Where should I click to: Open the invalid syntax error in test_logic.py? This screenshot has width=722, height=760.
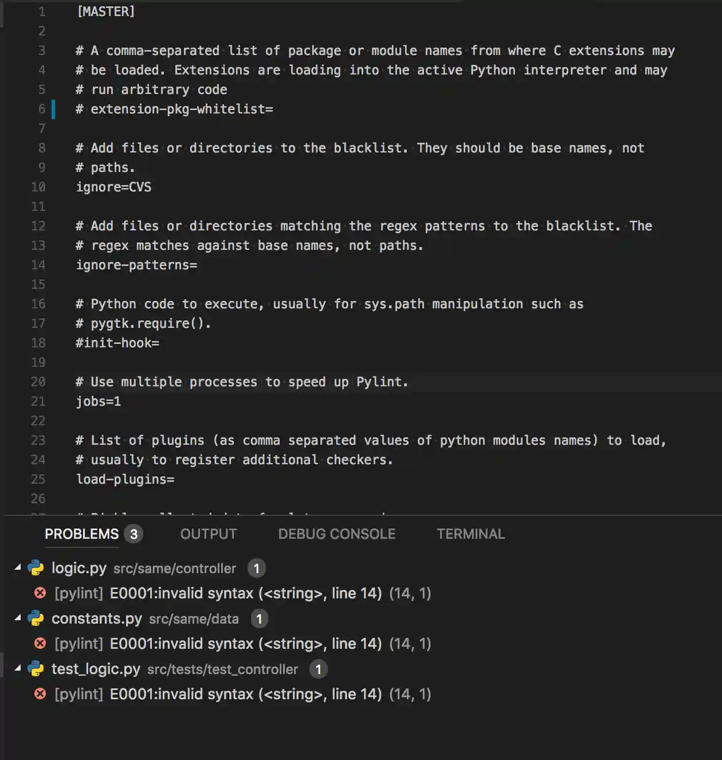coord(245,694)
